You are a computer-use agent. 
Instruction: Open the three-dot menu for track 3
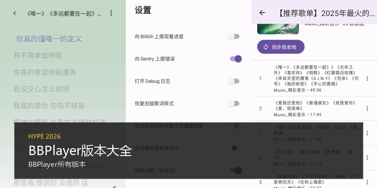pyautogui.click(x=367, y=133)
